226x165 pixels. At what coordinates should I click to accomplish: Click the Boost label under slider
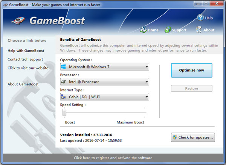(70, 122)
